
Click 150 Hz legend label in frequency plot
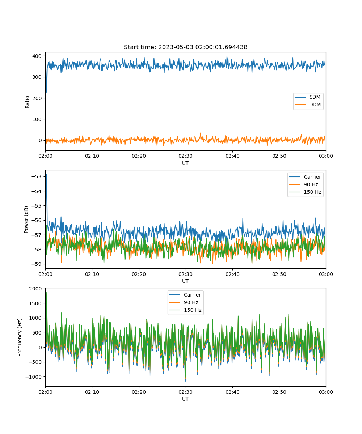(193, 310)
